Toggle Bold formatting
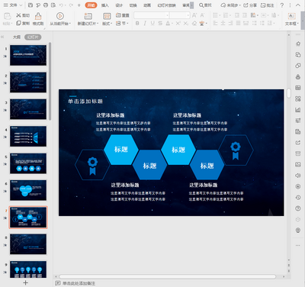 tap(137, 24)
